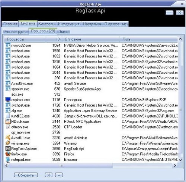Click the nvsvc32.exe process icon

tap(8, 45)
